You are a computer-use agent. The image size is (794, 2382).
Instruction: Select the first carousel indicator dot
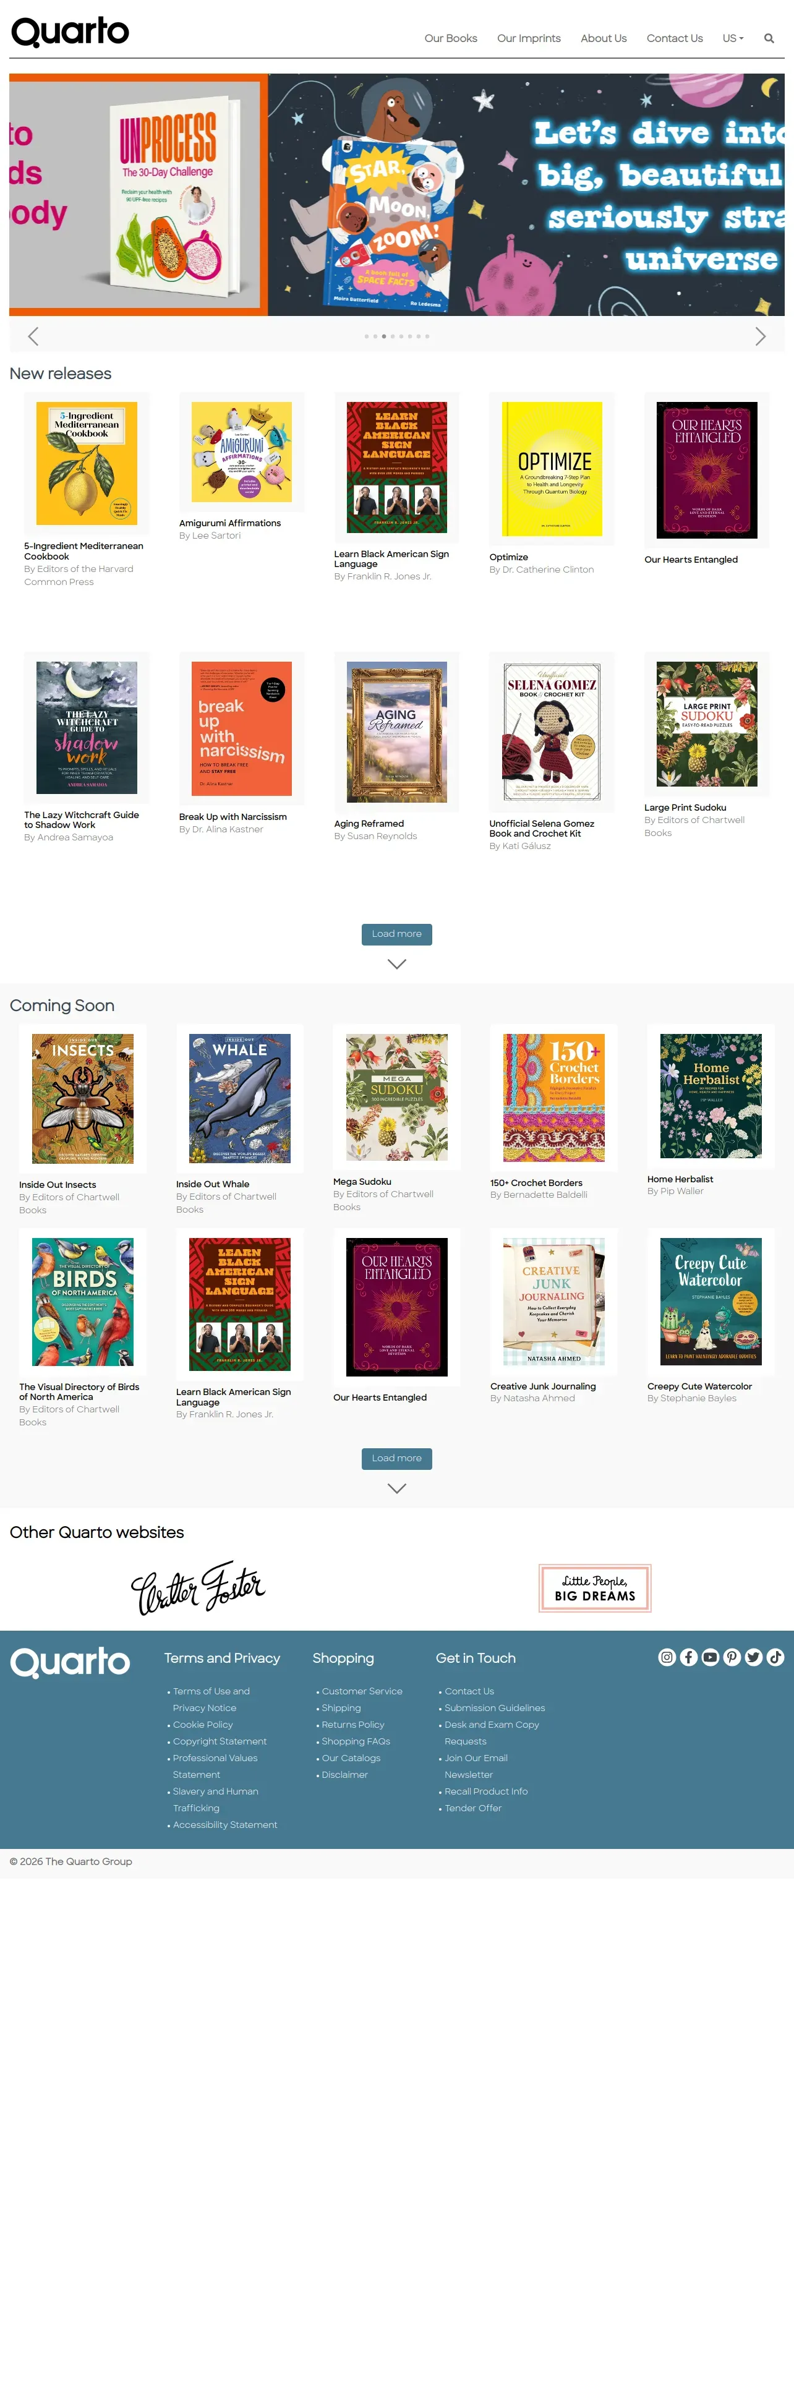tap(366, 336)
